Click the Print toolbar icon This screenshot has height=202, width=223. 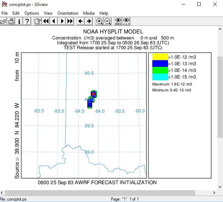pos(11,21)
